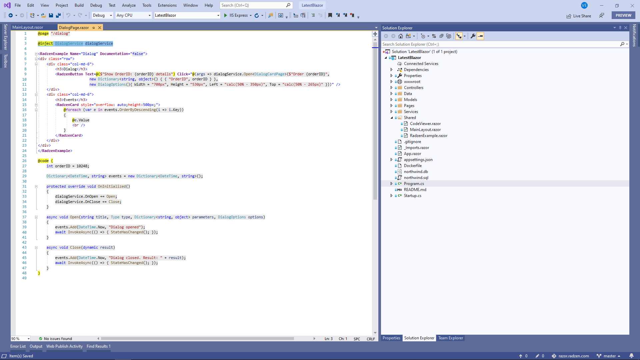Click the Live Share icon

pyautogui.click(x=569, y=16)
